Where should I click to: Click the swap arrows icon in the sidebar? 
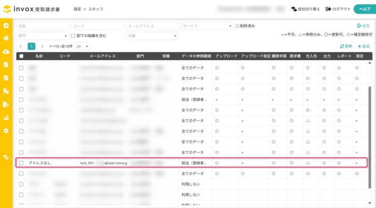[6, 157]
